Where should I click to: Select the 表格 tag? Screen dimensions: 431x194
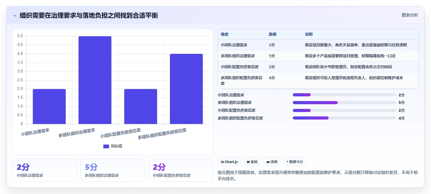(252, 162)
